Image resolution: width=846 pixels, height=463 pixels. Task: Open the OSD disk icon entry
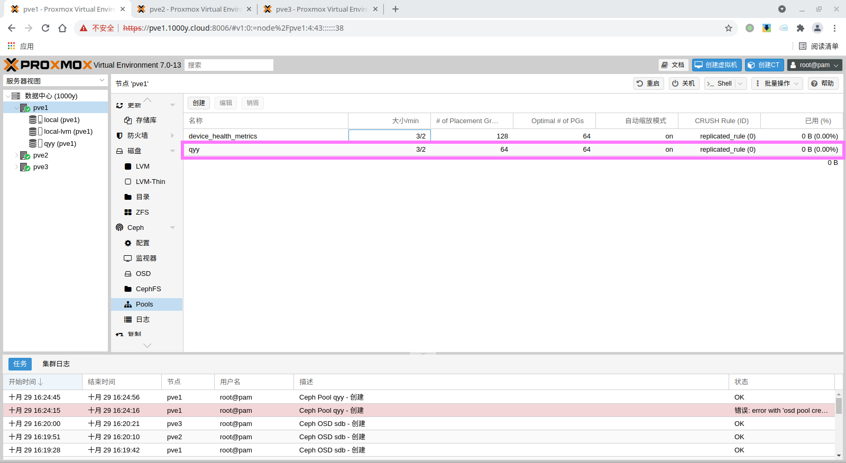coord(128,274)
